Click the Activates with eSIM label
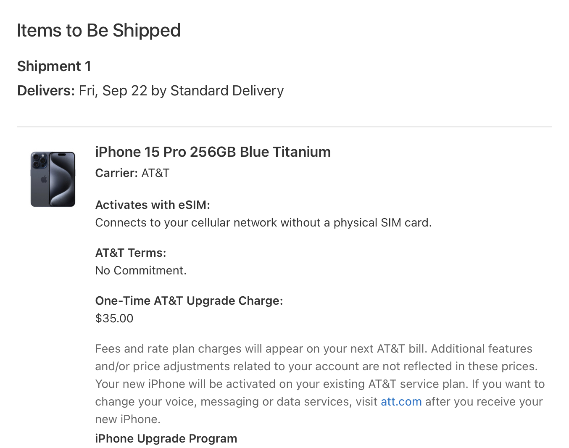The image size is (569, 448). (x=153, y=205)
